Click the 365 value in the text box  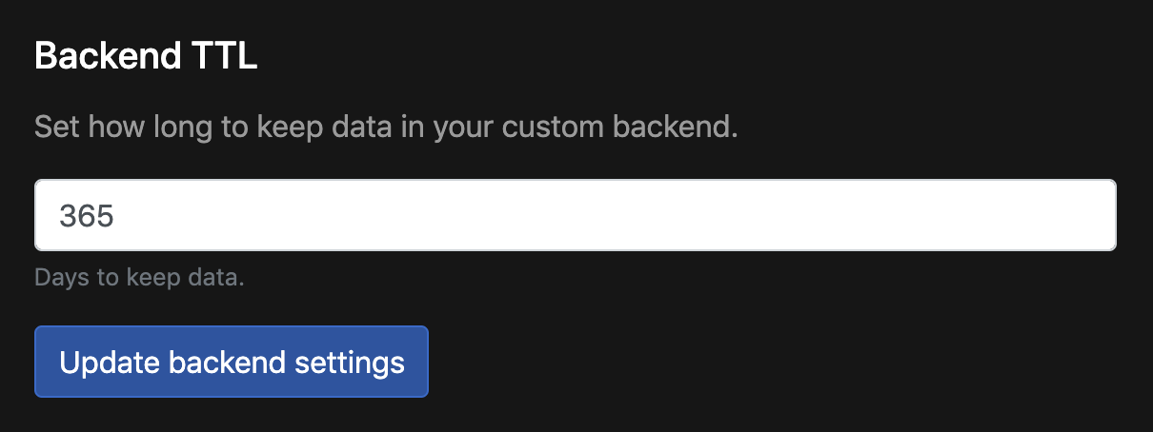87,216
